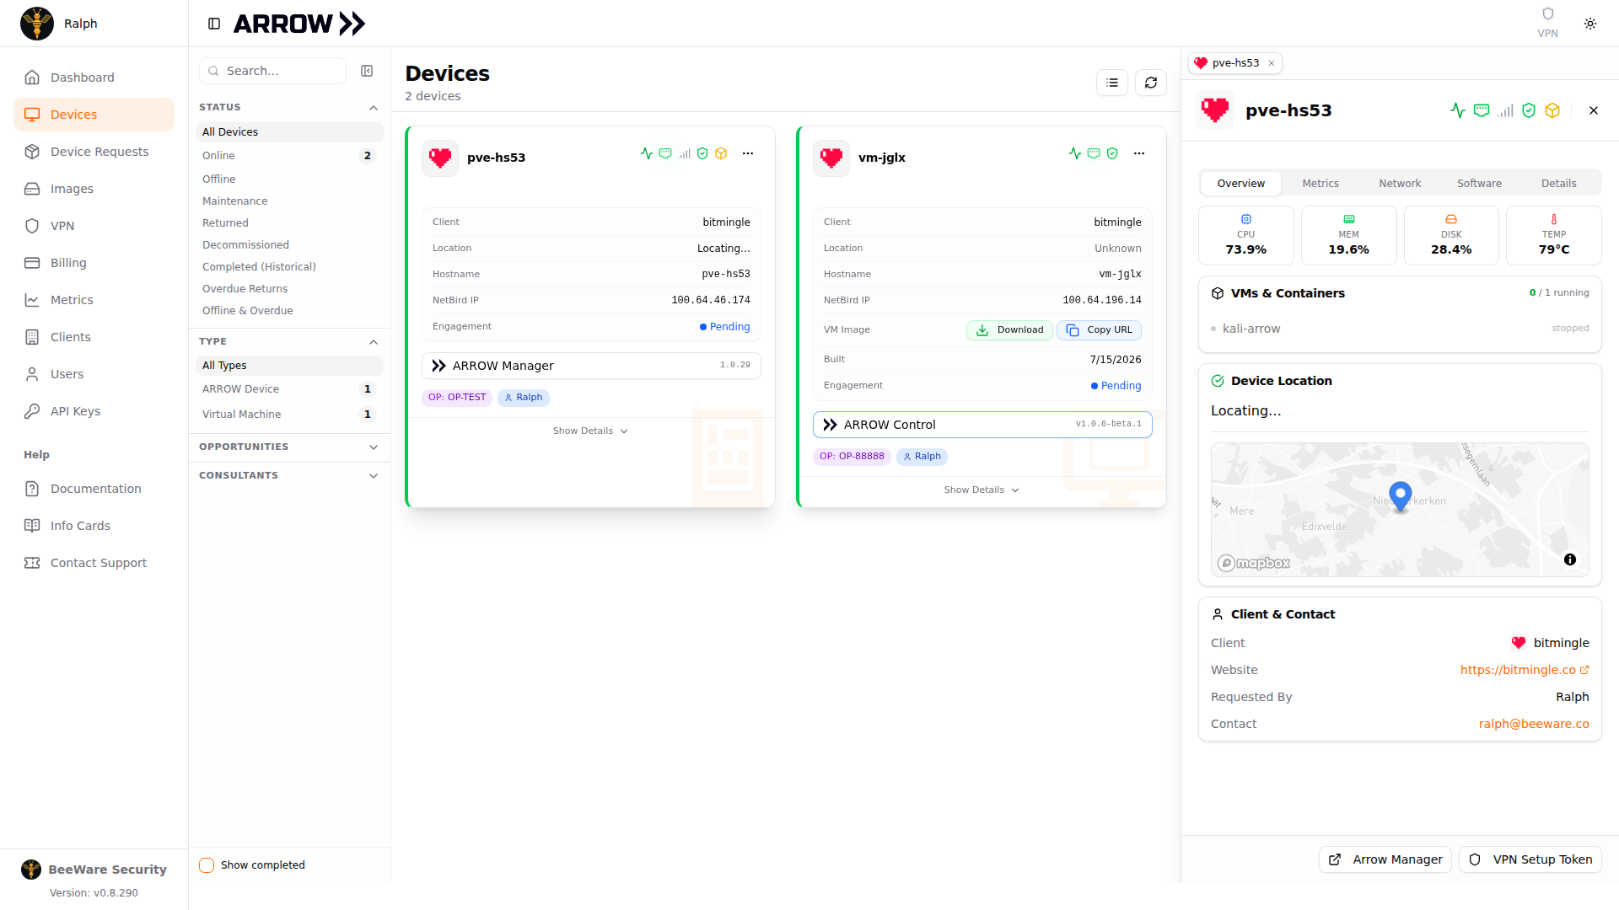
Task: Click the OP: OP-88888 tag
Action: click(x=852, y=457)
